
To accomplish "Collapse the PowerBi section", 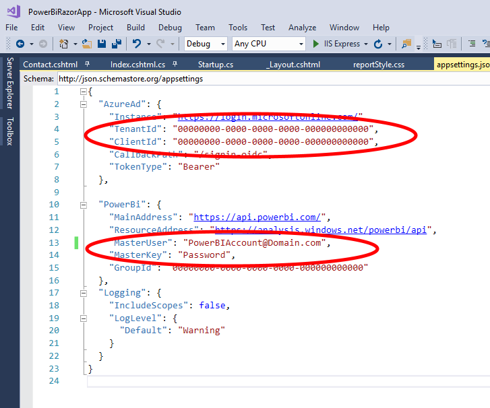I will click(x=83, y=205).
